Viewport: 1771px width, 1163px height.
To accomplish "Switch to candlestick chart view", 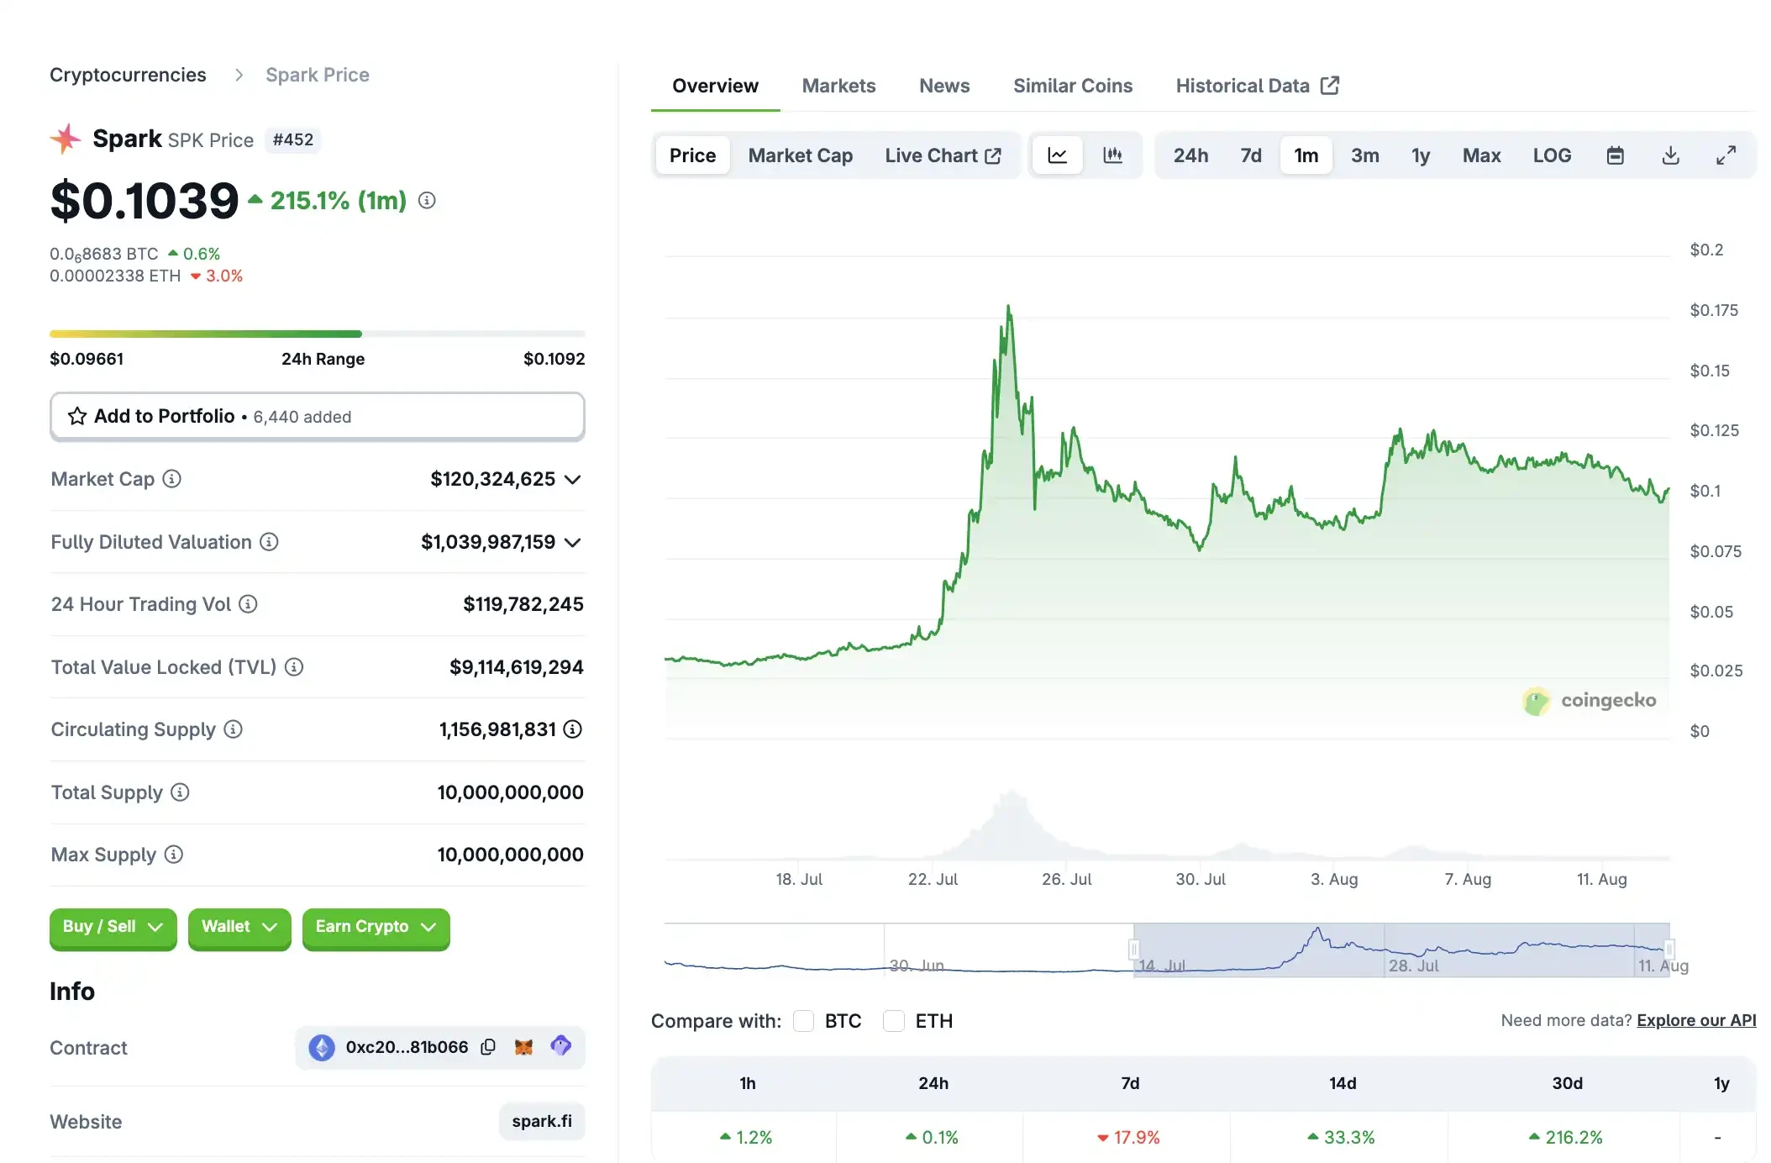I will tap(1114, 155).
